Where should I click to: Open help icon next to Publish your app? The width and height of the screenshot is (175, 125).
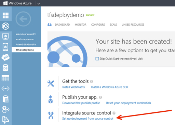(x=100, y=97)
